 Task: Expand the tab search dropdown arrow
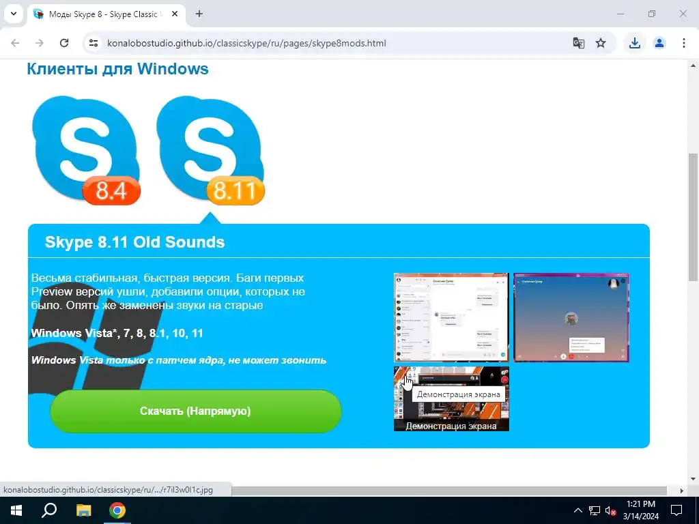14,14
